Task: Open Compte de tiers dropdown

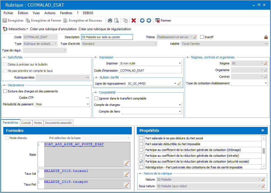Action: pos(180,111)
